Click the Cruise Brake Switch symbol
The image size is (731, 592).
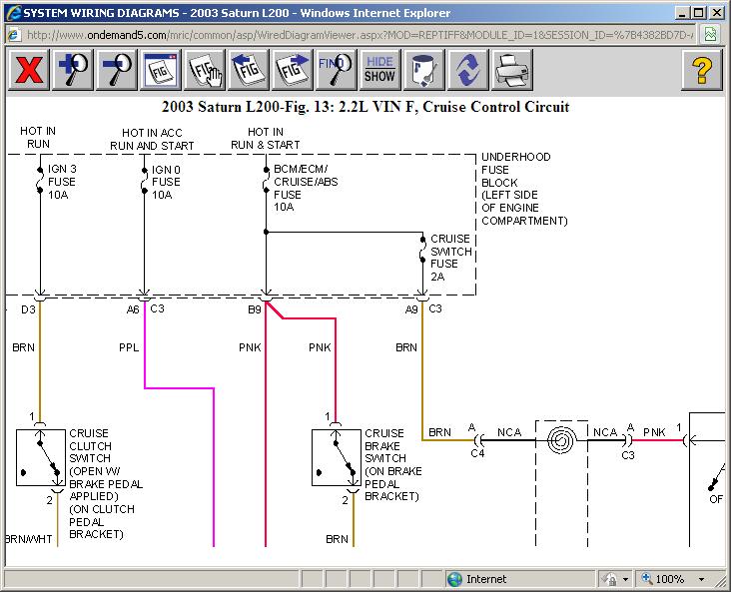pos(336,458)
